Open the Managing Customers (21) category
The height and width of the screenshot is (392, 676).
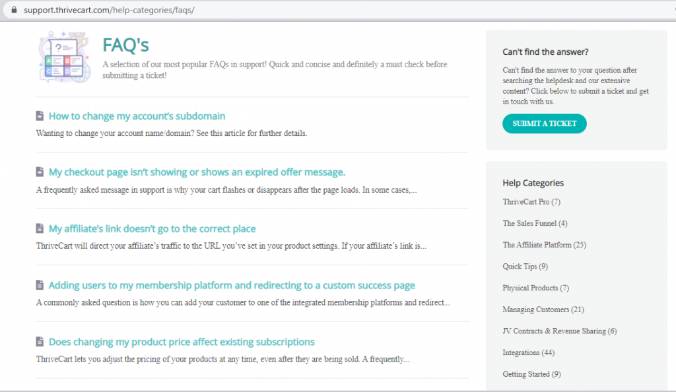pyautogui.click(x=543, y=310)
